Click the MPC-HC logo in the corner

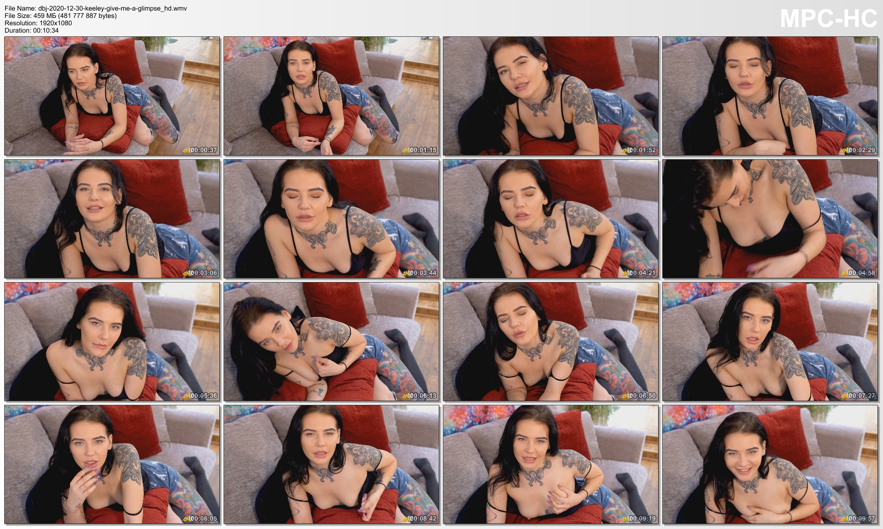tap(828, 19)
